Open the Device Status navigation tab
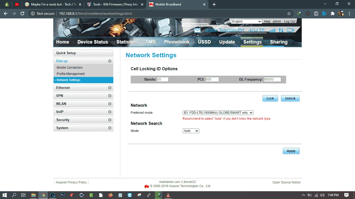The height and width of the screenshot is (199, 355). [x=93, y=42]
